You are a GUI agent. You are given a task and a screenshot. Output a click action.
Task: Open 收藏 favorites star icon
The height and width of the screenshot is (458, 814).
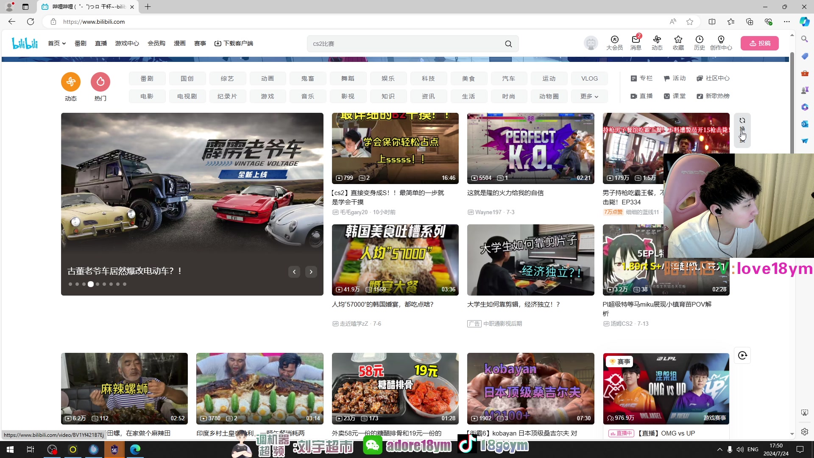[x=678, y=43]
